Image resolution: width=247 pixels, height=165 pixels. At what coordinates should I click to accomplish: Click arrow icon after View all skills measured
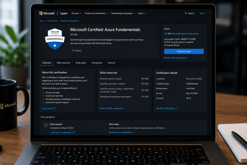pyautogui.click(x=124, y=108)
